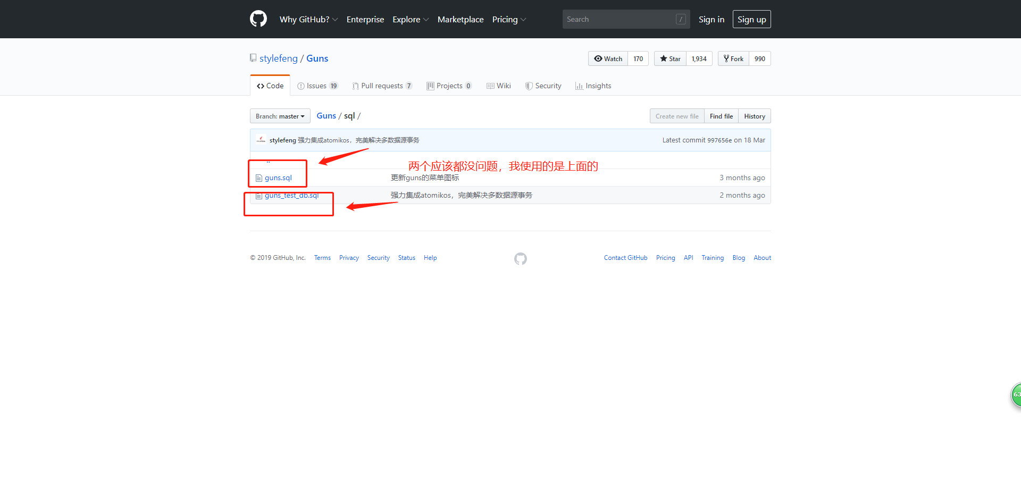Expand the Explore dropdown
The height and width of the screenshot is (498, 1021).
[x=411, y=19]
